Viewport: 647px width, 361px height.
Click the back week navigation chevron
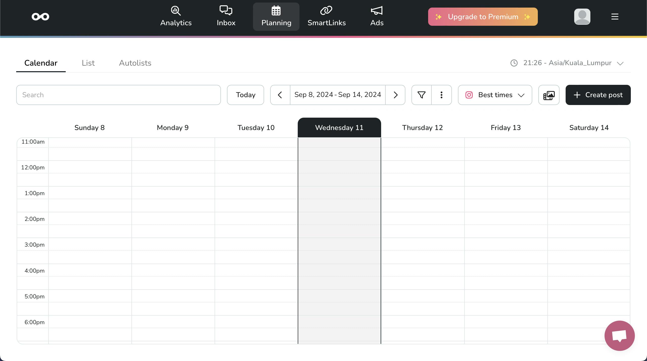pyautogui.click(x=280, y=95)
